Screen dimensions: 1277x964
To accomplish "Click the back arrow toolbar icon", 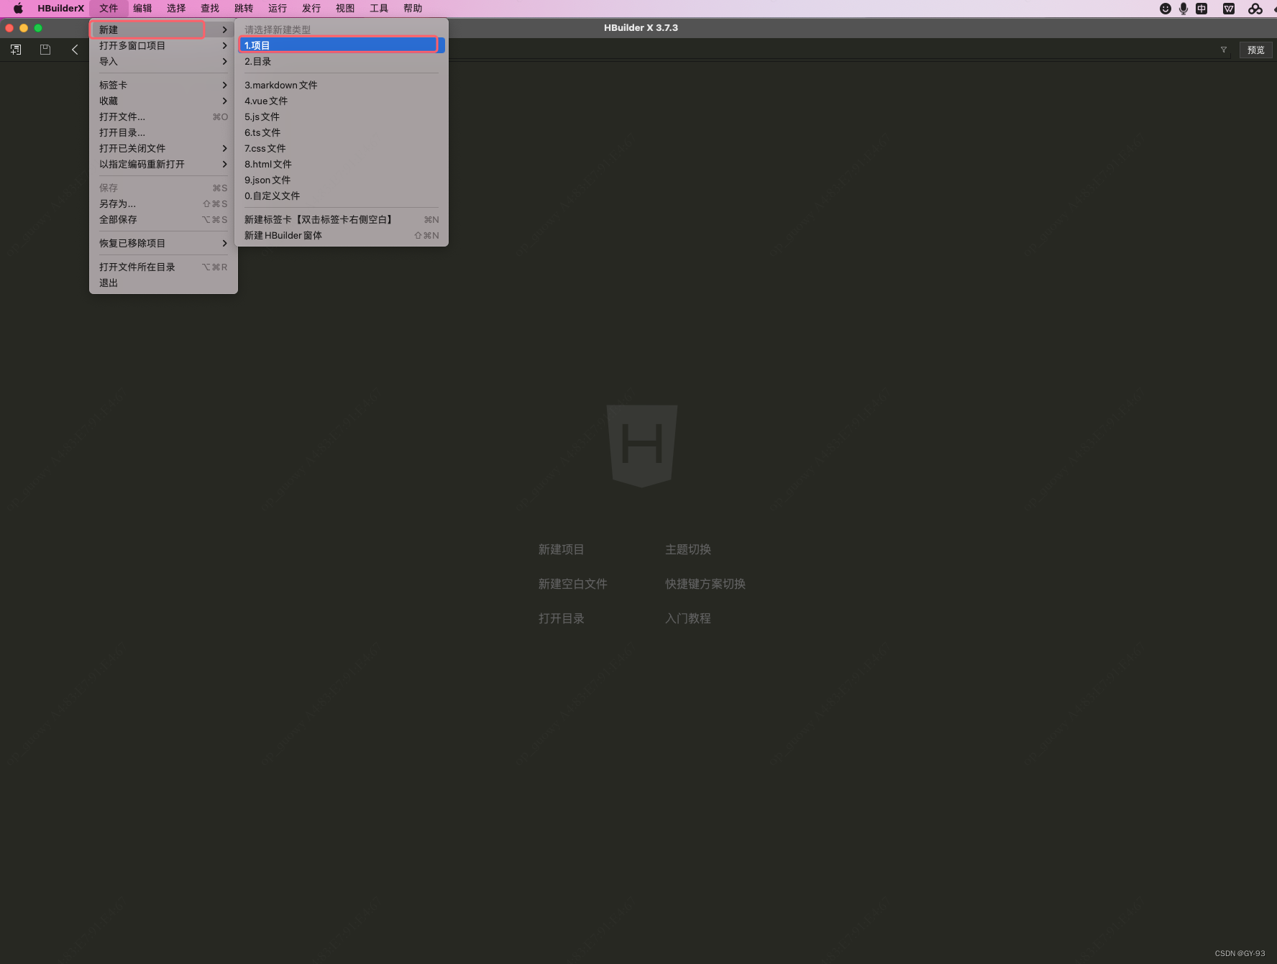I will 75,50.
